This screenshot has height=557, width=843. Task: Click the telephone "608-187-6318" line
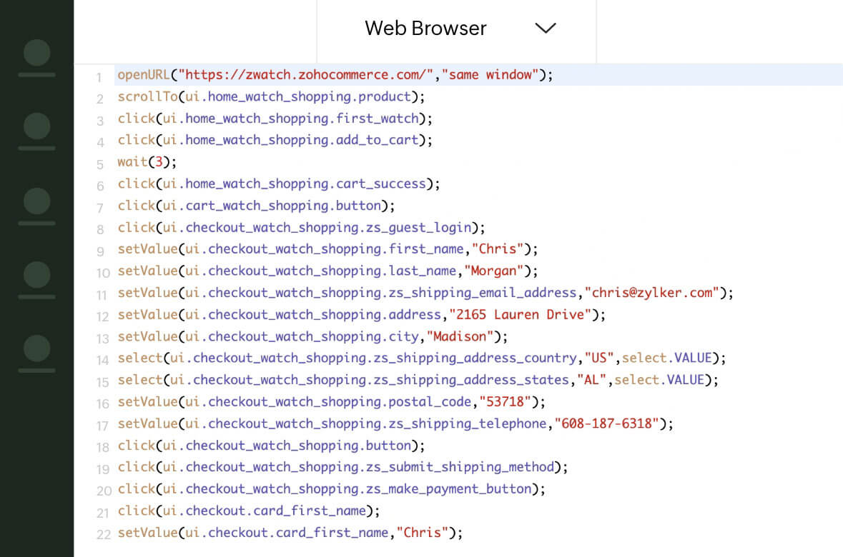point(395,423)
